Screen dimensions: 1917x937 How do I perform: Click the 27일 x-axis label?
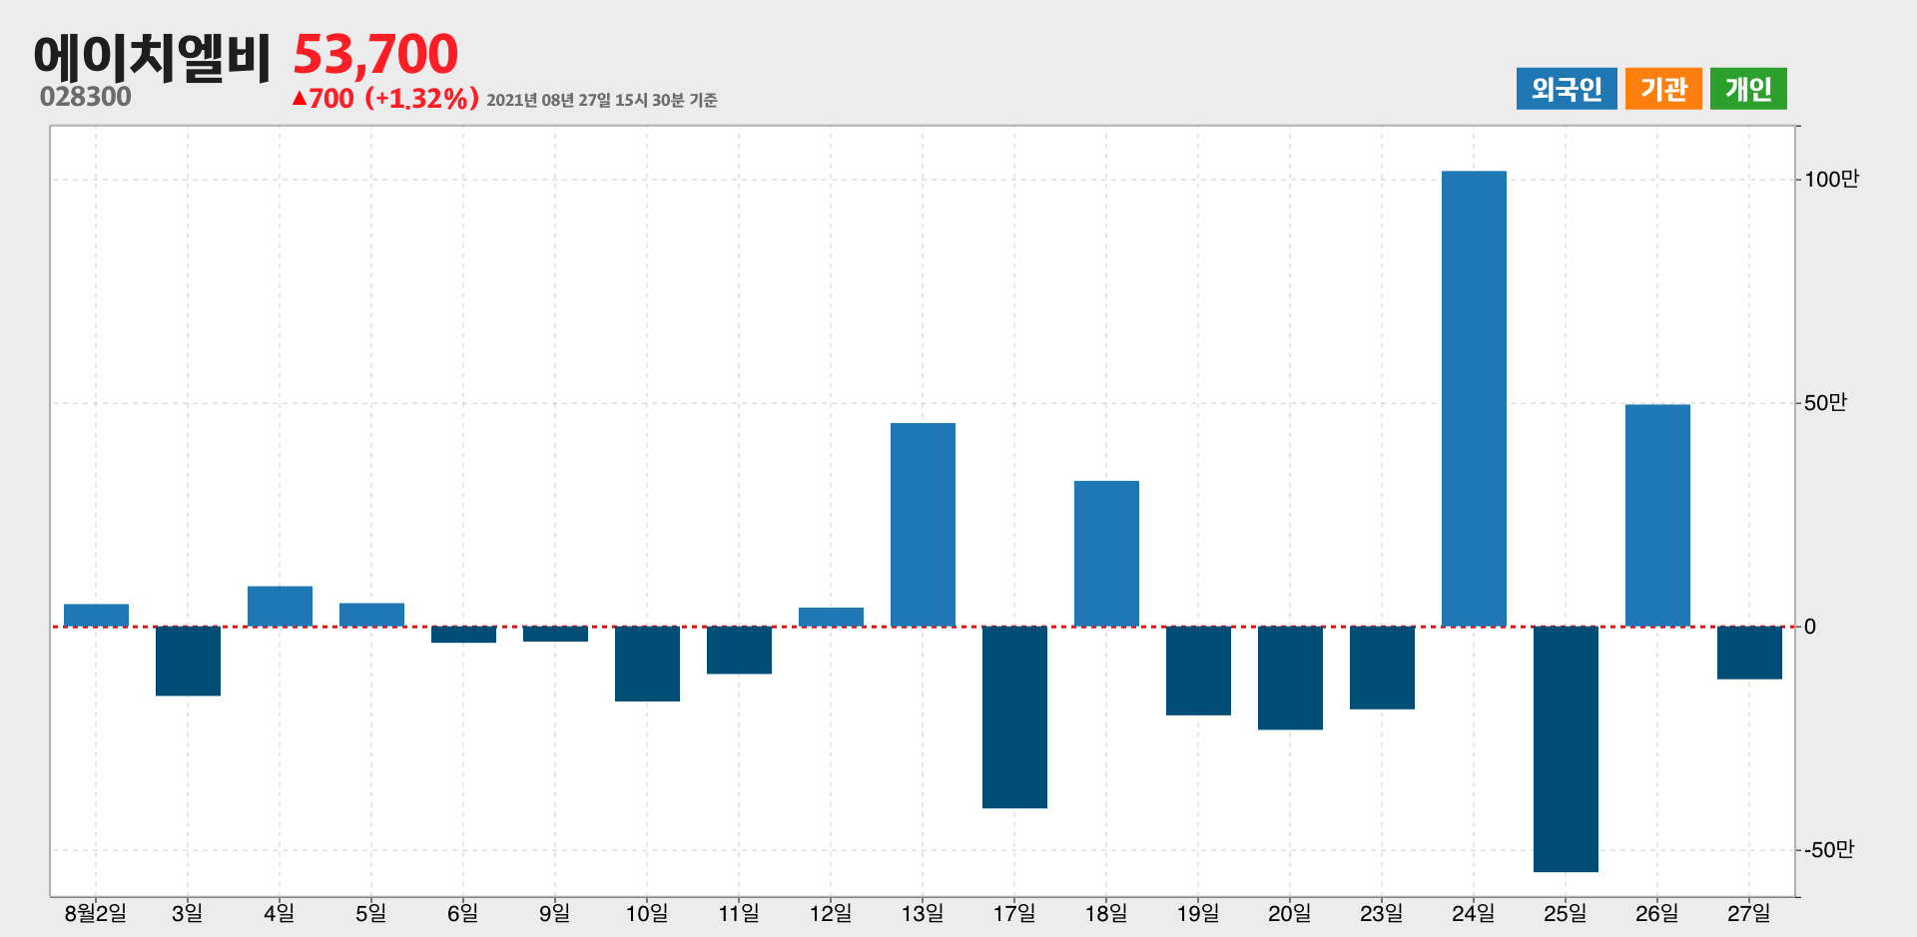tap(1749, 913)
